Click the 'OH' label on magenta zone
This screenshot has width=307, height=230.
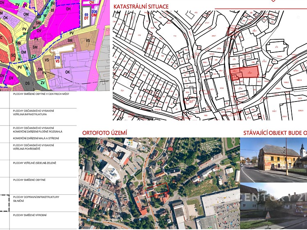(x=68, y=9)
